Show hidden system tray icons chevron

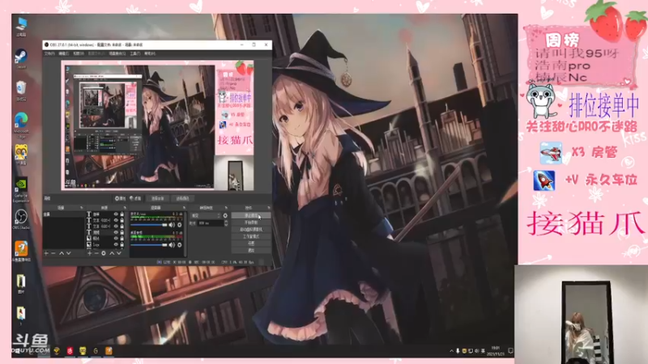(451, 351)
